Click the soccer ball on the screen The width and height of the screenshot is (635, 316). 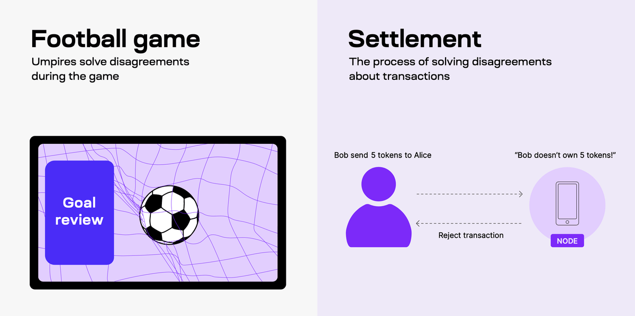pos(169,213)
